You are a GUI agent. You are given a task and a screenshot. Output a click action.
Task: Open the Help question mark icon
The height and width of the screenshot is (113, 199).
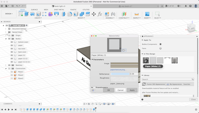tap(190, 6)
